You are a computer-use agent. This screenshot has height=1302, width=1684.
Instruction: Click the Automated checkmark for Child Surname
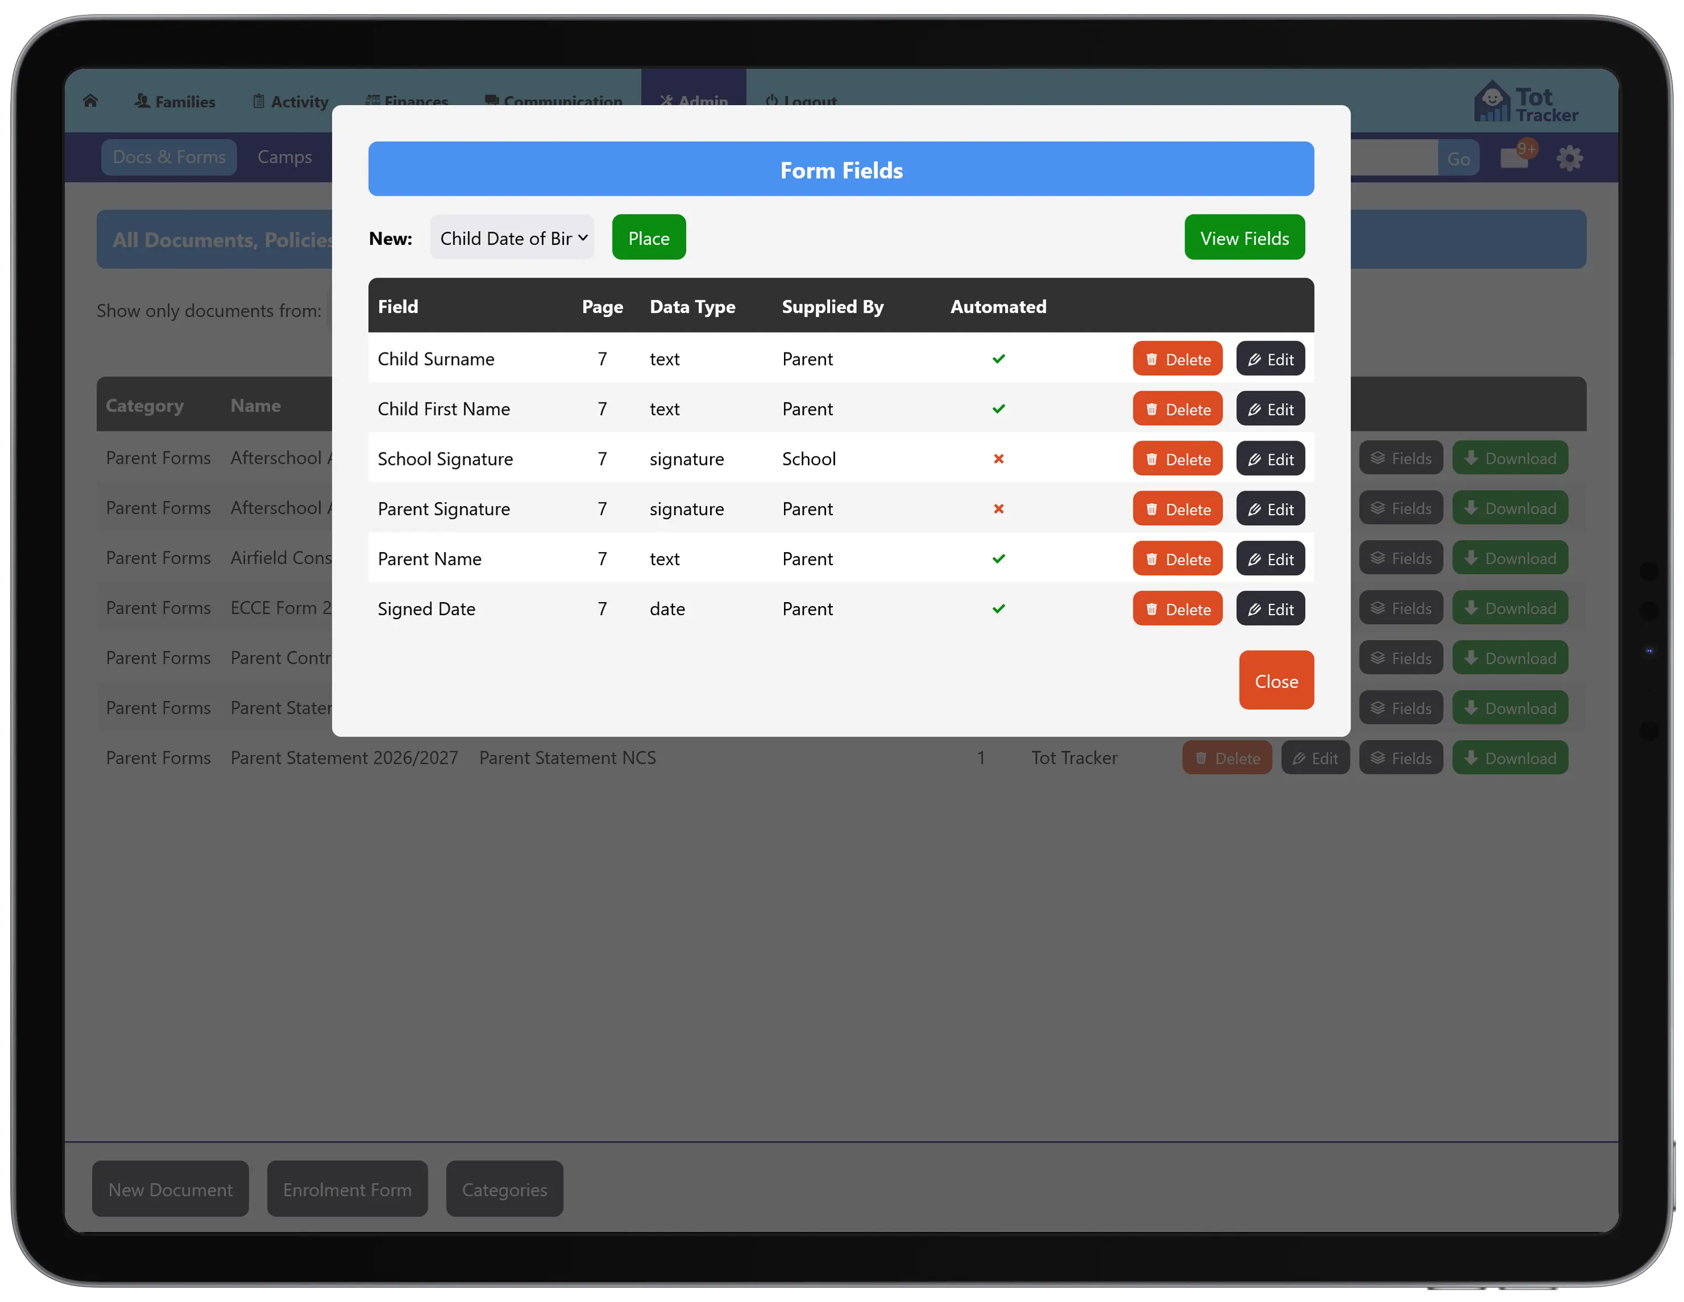point(998,359)
